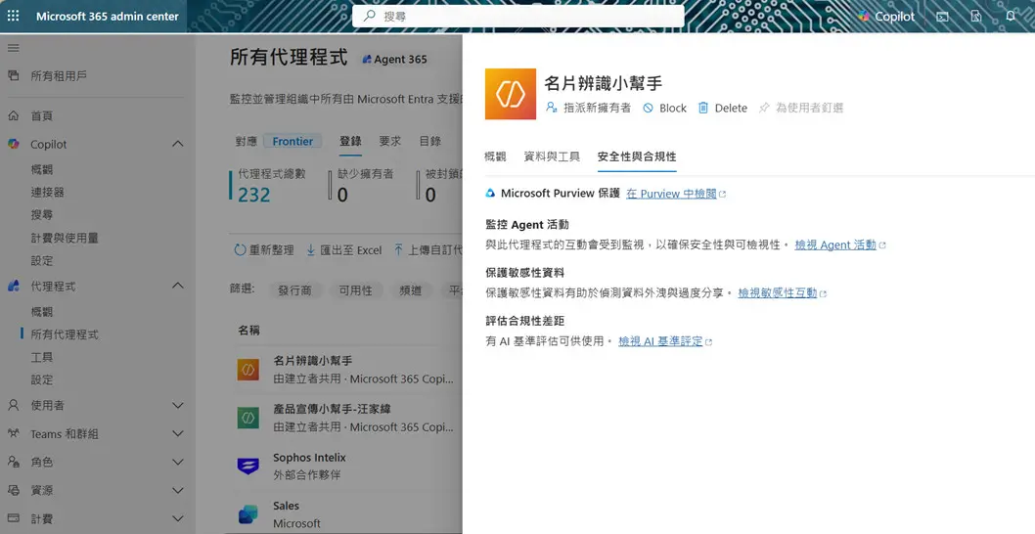Screen dimensions: 1035x534
Task: Sort by the 名稱 column header
Action: pos(248,330)
